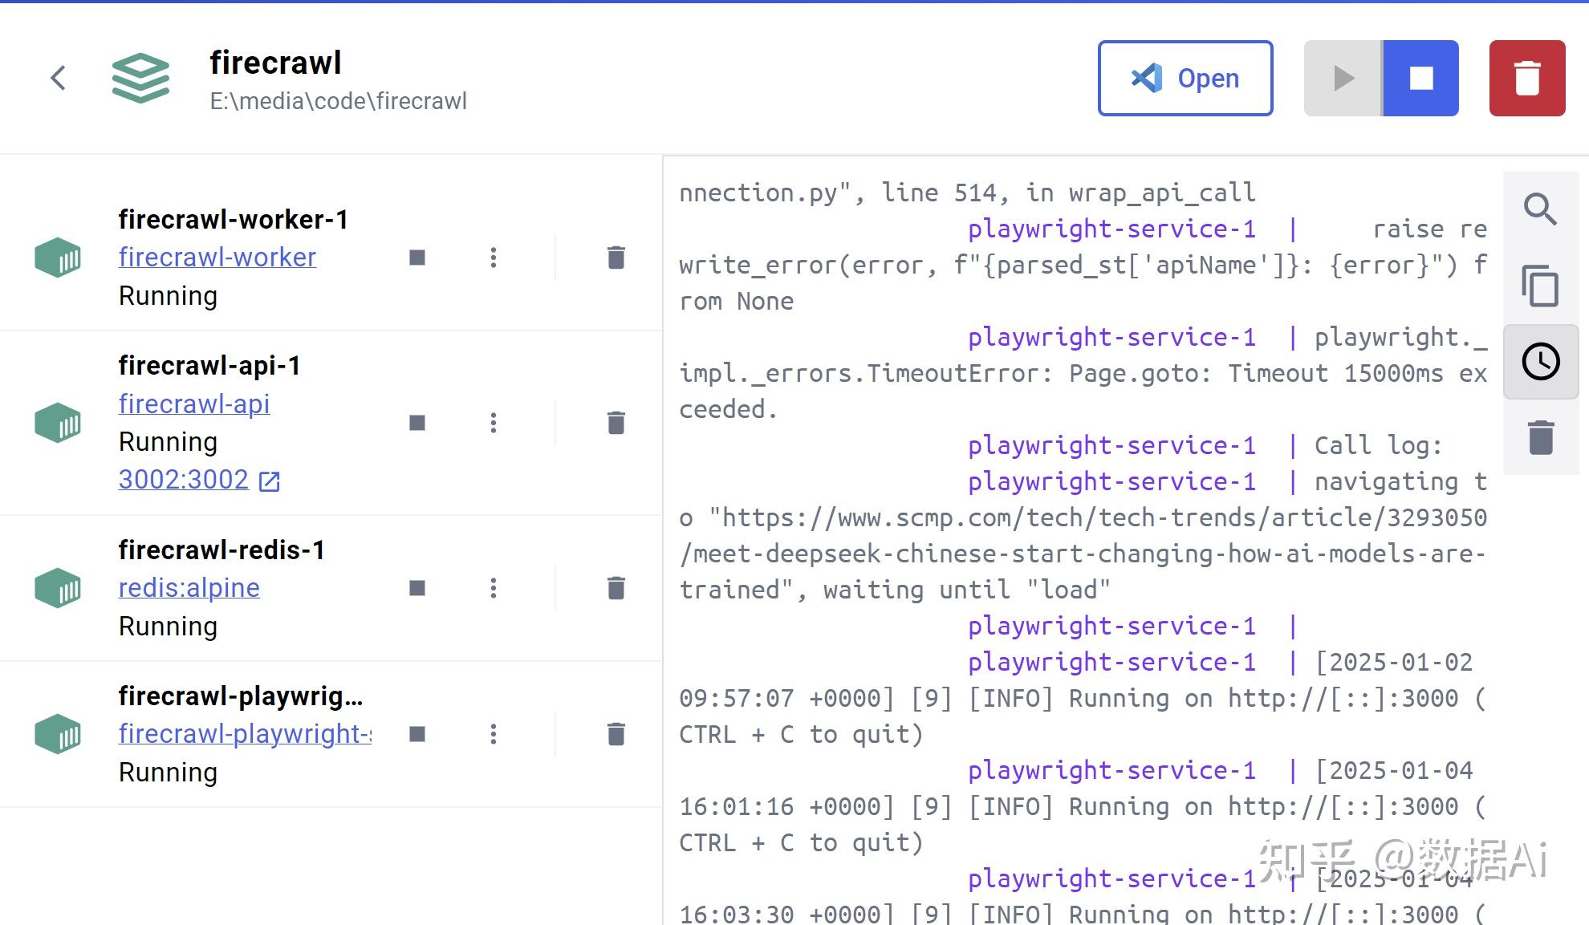Viewport: 1589px width, 925px height.
Task: Clear the logs output
Action: [x=1540, y=437]
